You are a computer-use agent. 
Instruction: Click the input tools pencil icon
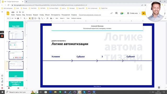point(51,18)
